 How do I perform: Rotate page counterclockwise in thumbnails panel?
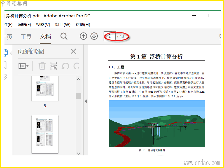click(66, 66)
